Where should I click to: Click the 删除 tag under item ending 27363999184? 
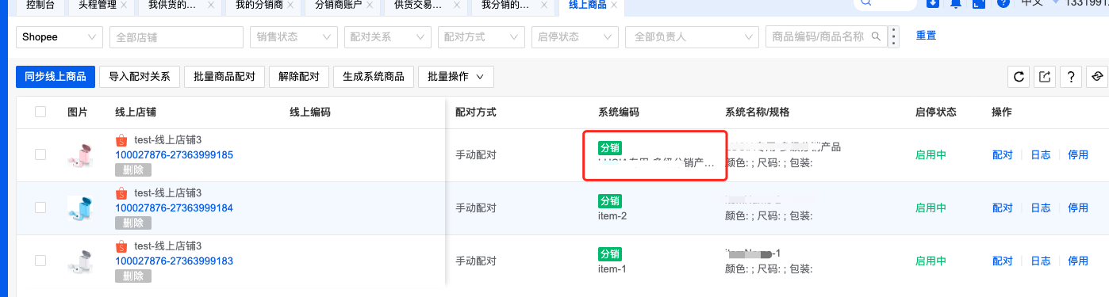132,223
